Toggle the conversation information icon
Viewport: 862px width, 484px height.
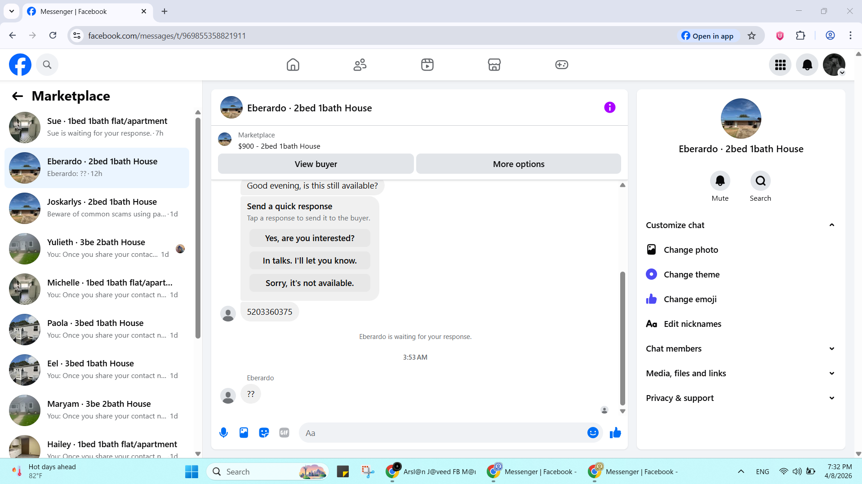(x=609, y=107)
